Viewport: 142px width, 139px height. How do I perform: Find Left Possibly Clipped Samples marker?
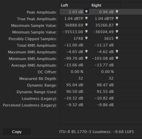point(86,38)
